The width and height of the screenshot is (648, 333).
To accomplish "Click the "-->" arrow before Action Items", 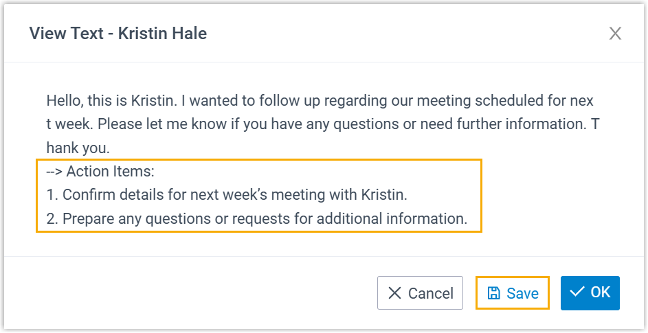I will pyautogui.click(x=54, y=172).
